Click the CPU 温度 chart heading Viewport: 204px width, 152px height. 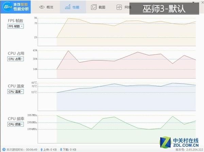[x=16, y=86]
